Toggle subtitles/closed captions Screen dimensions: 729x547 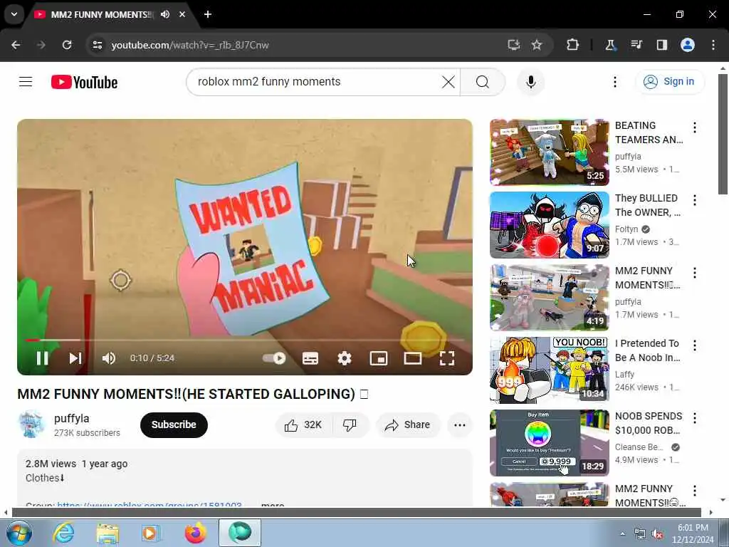click(310, 358)
